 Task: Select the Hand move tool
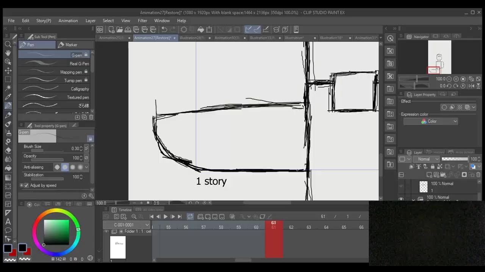pos(8,53)
